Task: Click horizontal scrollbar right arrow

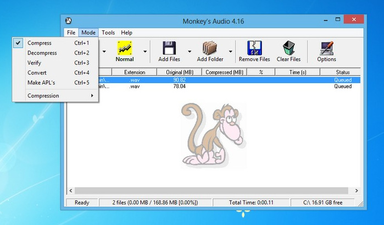Action: point(357,191)
